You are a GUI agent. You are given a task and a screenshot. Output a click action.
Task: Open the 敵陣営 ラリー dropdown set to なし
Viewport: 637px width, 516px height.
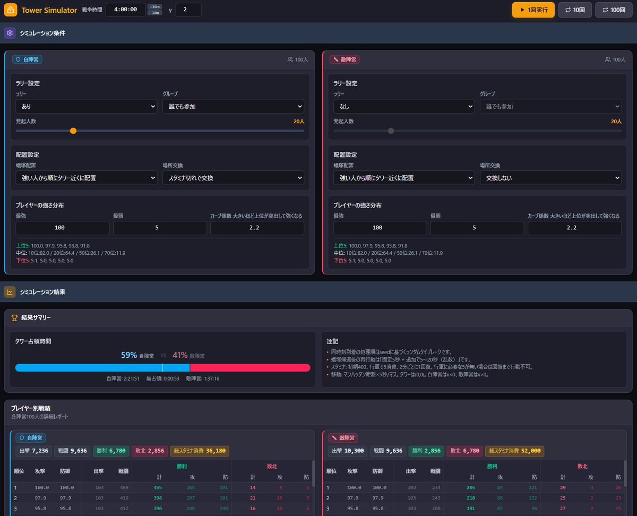(403, 106)
